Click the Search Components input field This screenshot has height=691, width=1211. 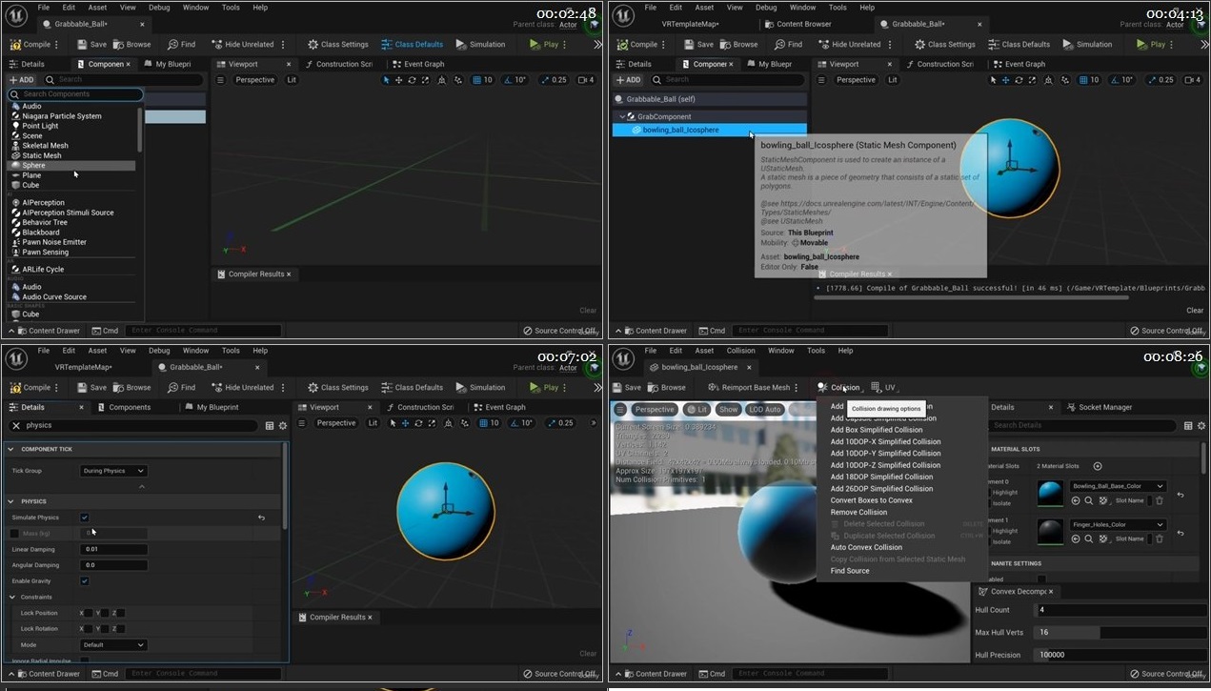click(x=75, y=94)
